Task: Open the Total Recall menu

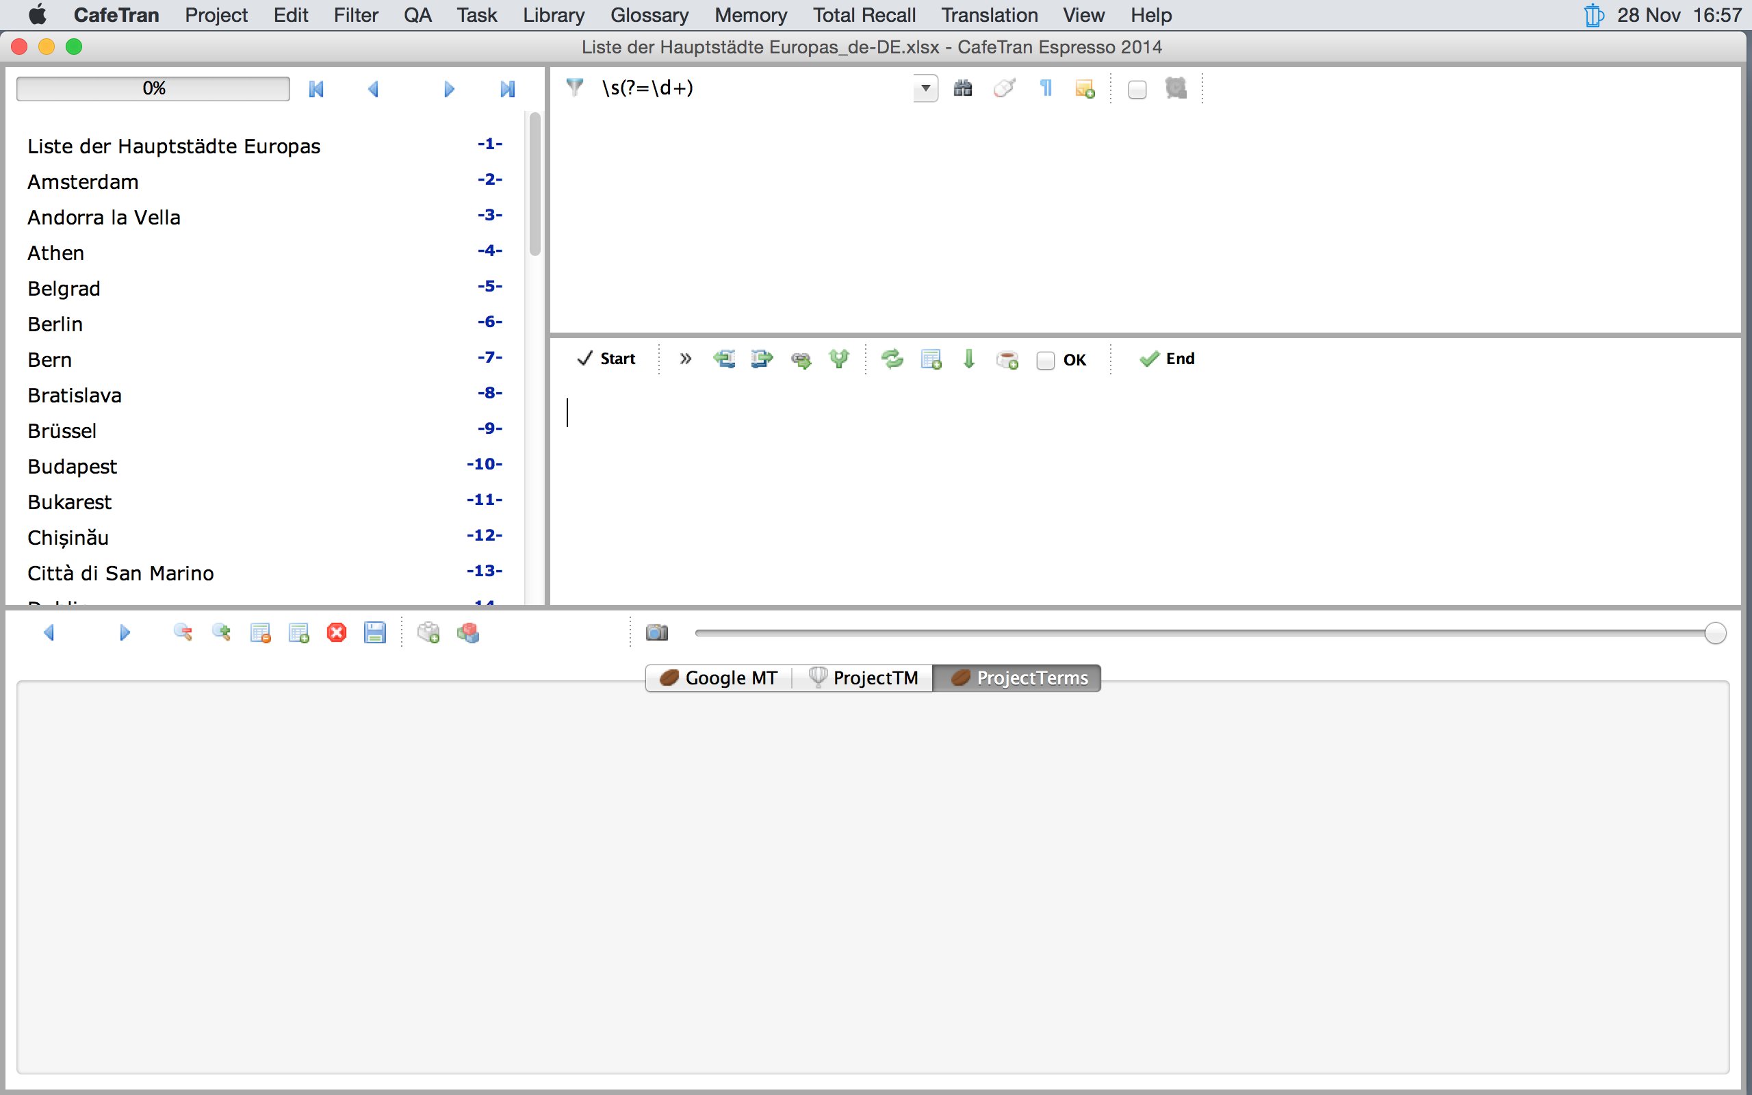Action: (x=864, y=14)
